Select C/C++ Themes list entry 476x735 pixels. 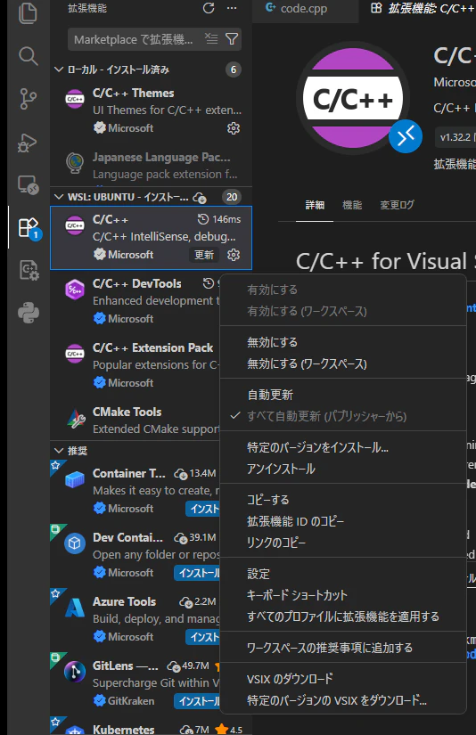151,110
